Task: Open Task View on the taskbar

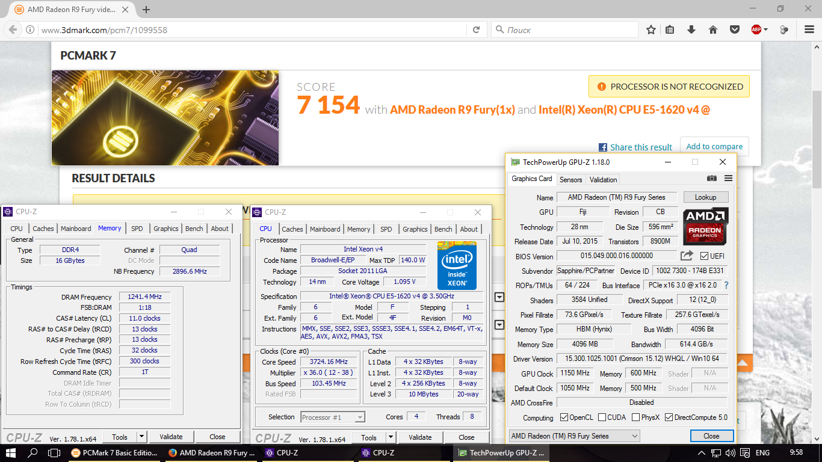Action: coord(54,453)
